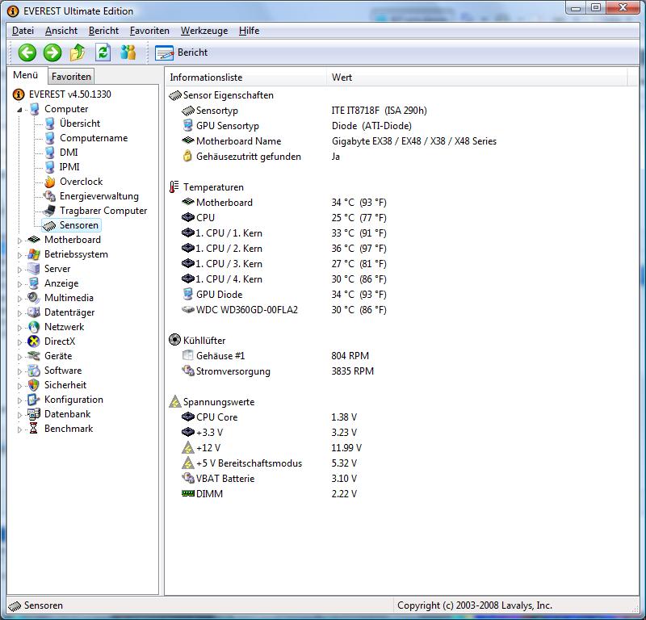Click the Energieverwaltung icon in tree
646x620 pixels.
click(50, 196)
